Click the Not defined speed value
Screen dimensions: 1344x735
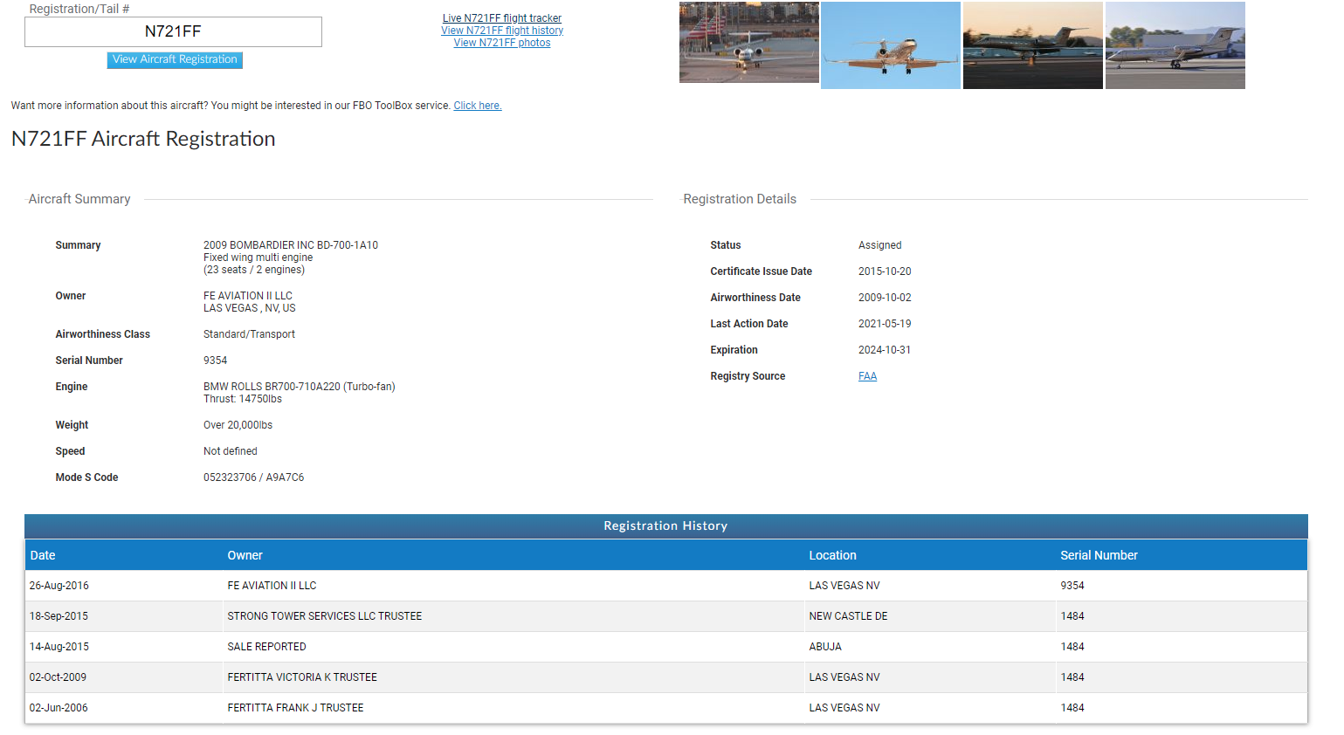click(x=231, y=451)
